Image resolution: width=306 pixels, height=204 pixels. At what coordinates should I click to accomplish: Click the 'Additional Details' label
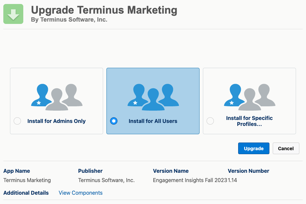tap(26, 193)
